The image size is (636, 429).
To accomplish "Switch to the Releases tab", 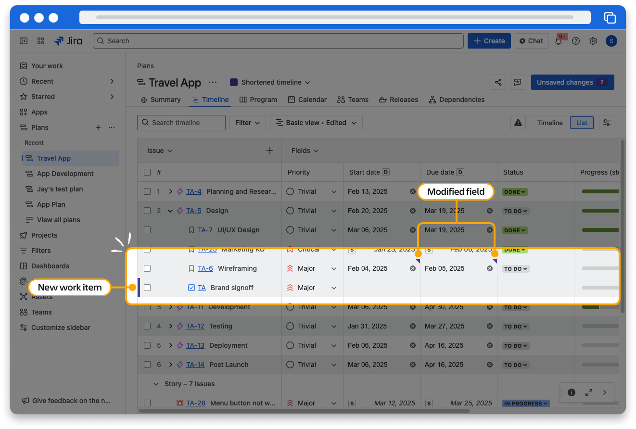I will click(398, 100).
